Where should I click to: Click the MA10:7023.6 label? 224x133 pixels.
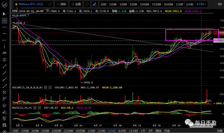(x=173, y=11)
